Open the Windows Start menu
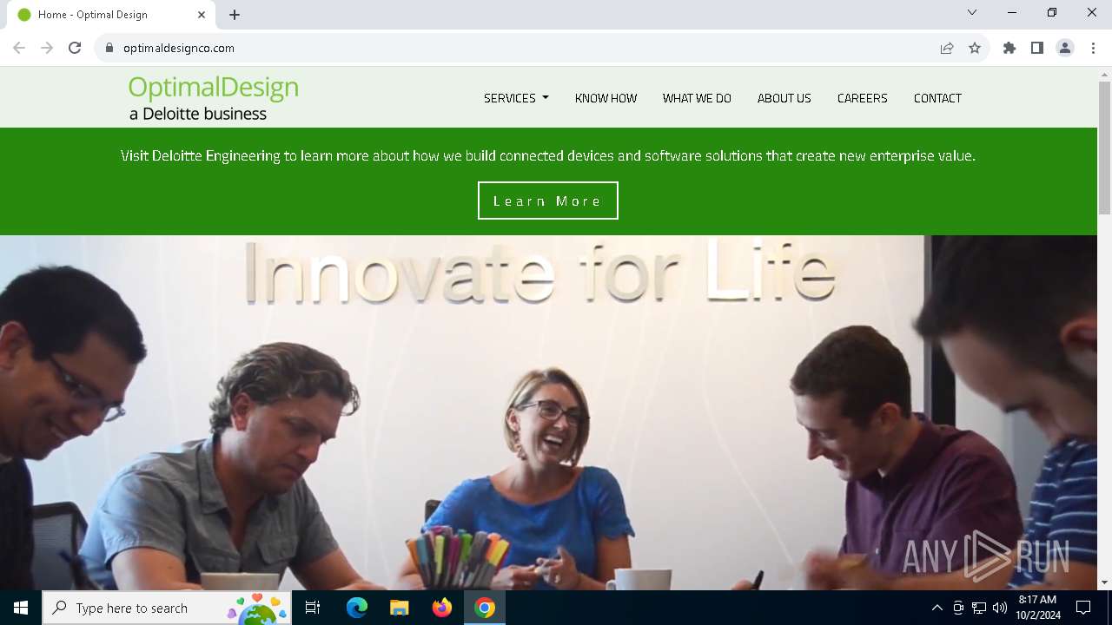 click(21, 608)
